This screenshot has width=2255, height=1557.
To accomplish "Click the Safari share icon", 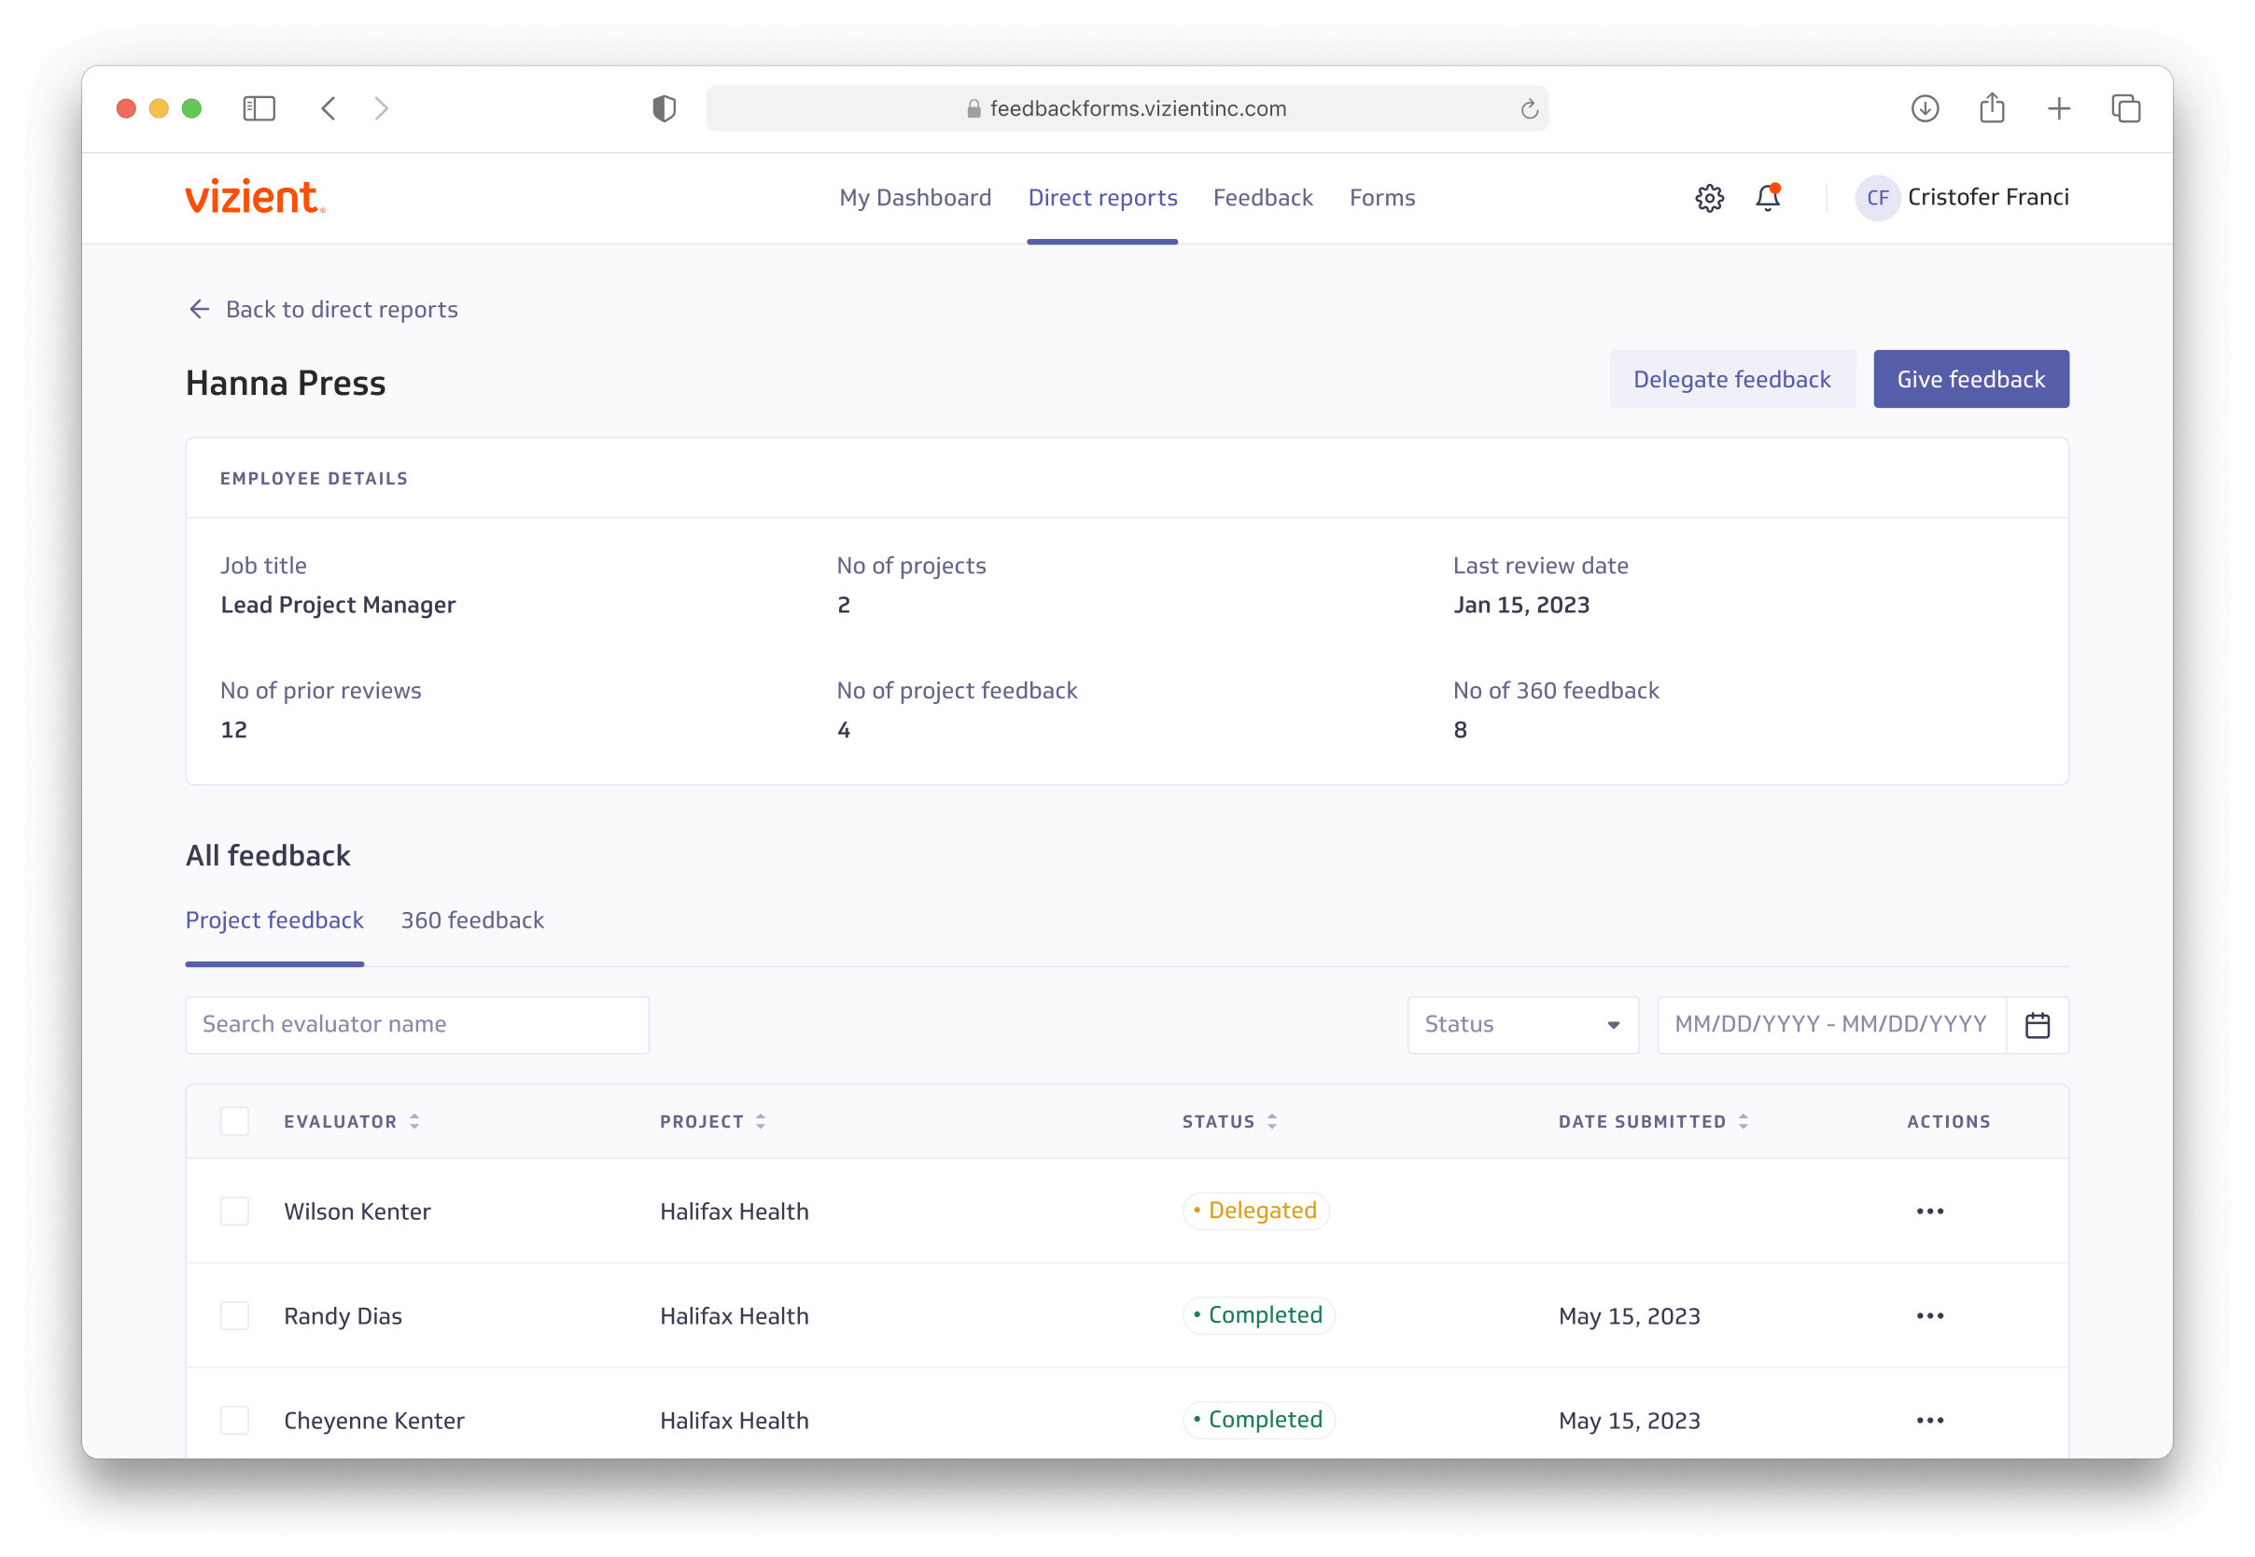I will [1992, 108].
